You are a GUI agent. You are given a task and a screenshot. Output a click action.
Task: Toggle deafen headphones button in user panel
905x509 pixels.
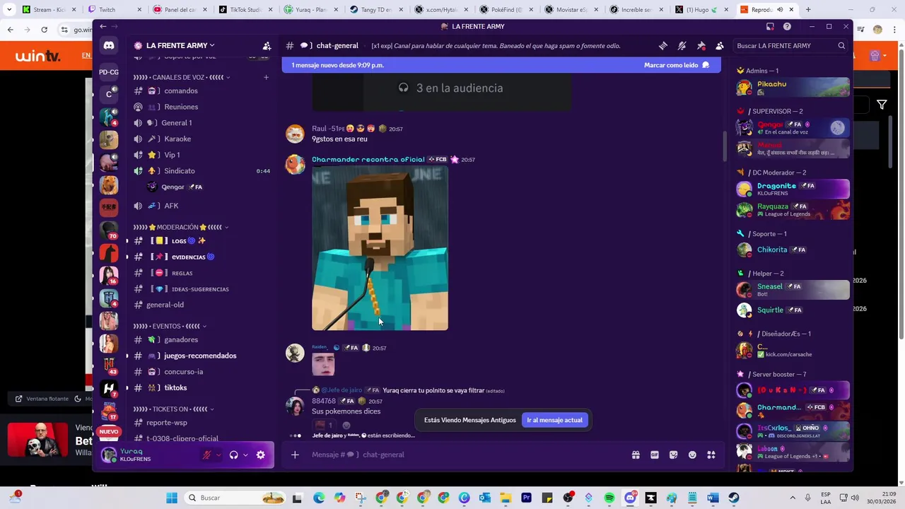(233, 455)
